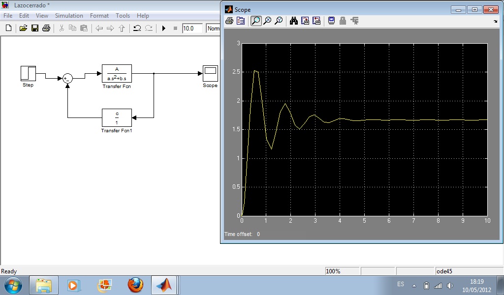Open Scope parameters dialog
The height and width of the screenshot is (295, 504).
click(240, 21)
